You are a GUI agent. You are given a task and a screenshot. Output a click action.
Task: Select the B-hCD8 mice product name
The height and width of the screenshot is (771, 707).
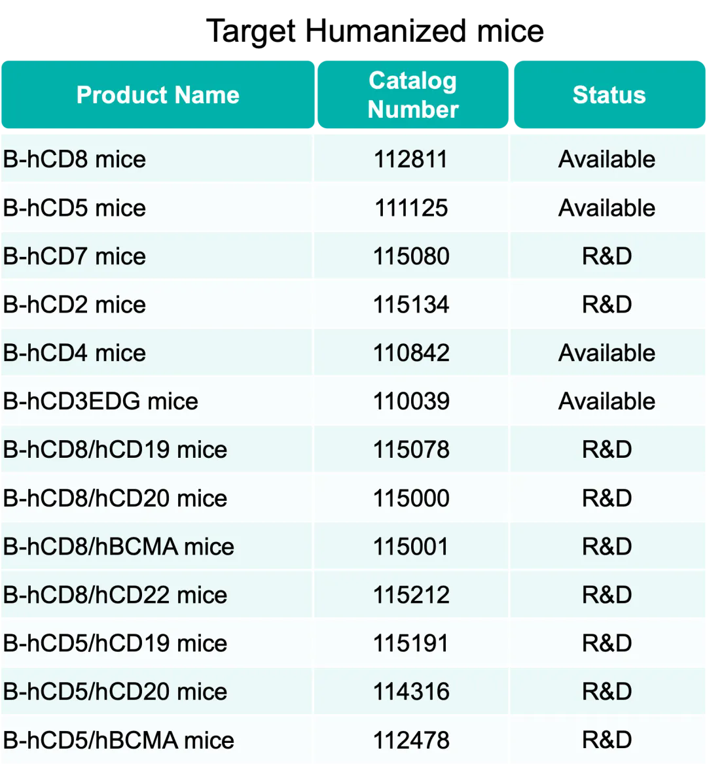point(75,160)
